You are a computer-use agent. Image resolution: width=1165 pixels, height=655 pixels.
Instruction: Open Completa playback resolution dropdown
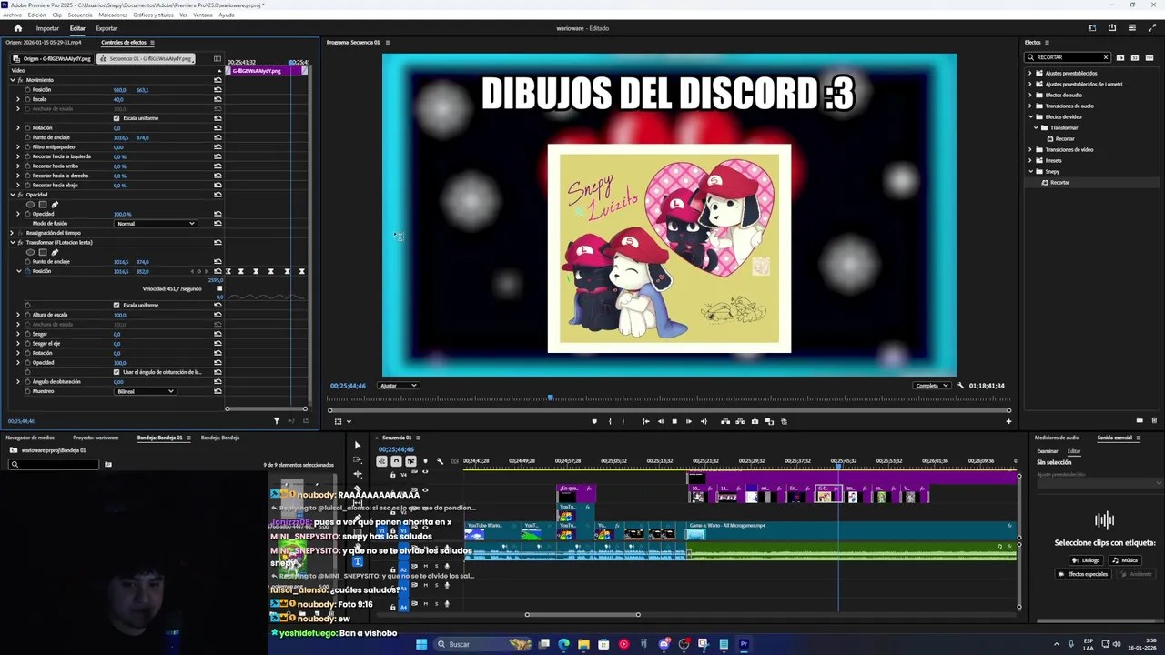click(x=932, y=386)
